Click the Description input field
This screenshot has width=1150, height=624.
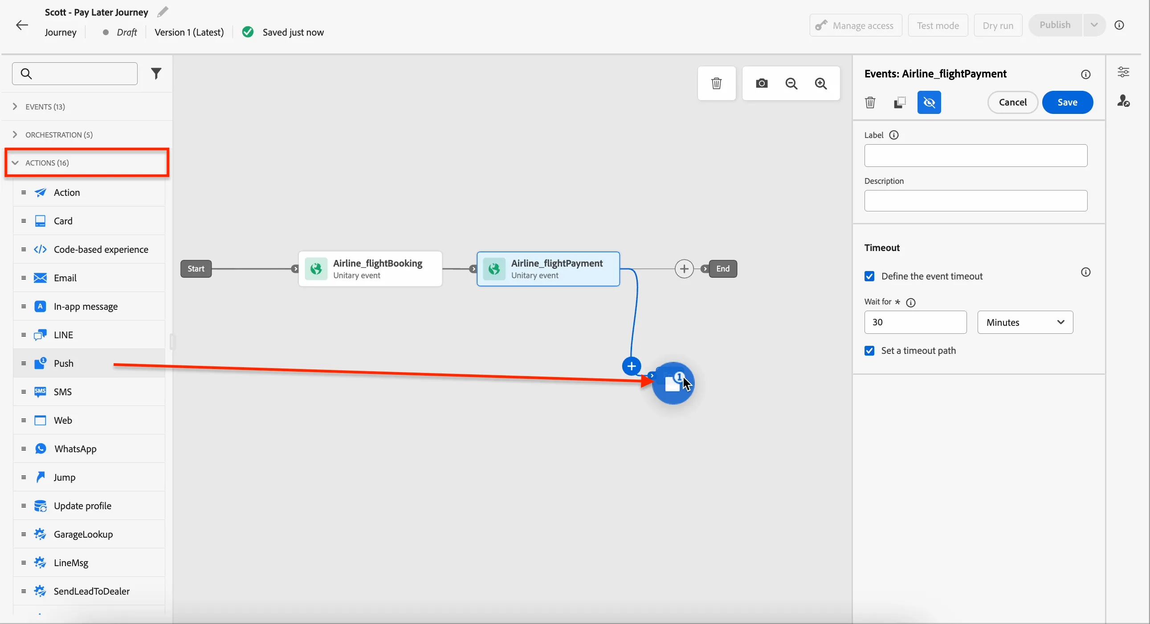(975, 201)
